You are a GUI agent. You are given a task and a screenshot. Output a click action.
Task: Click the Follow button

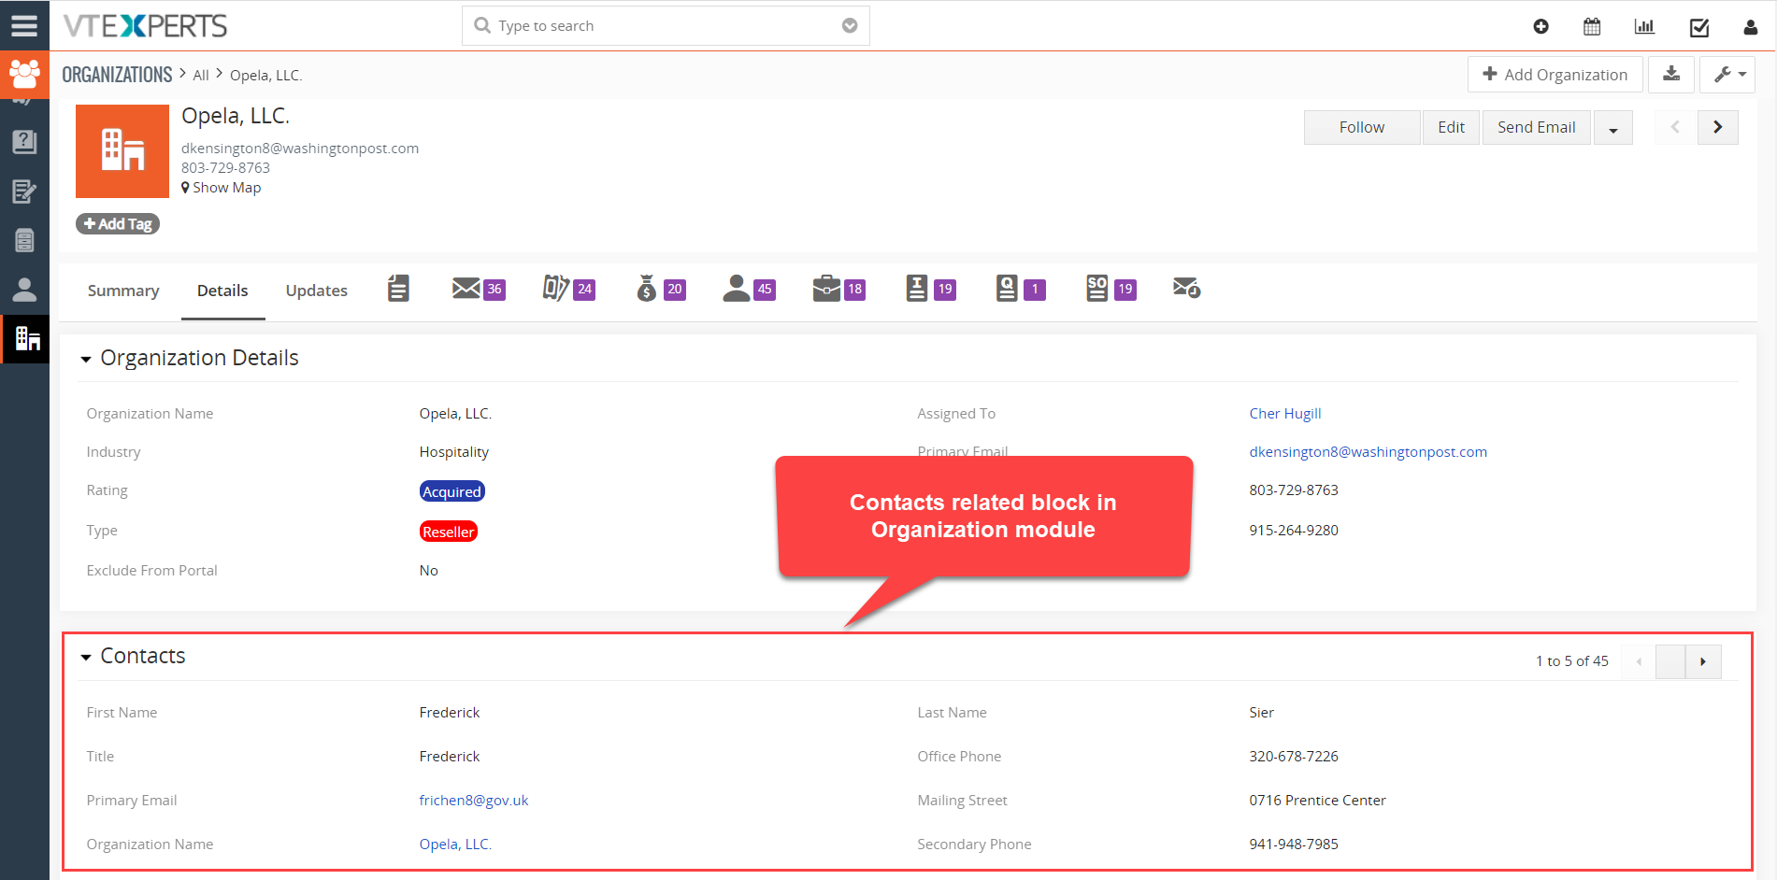click(1362, 127)
